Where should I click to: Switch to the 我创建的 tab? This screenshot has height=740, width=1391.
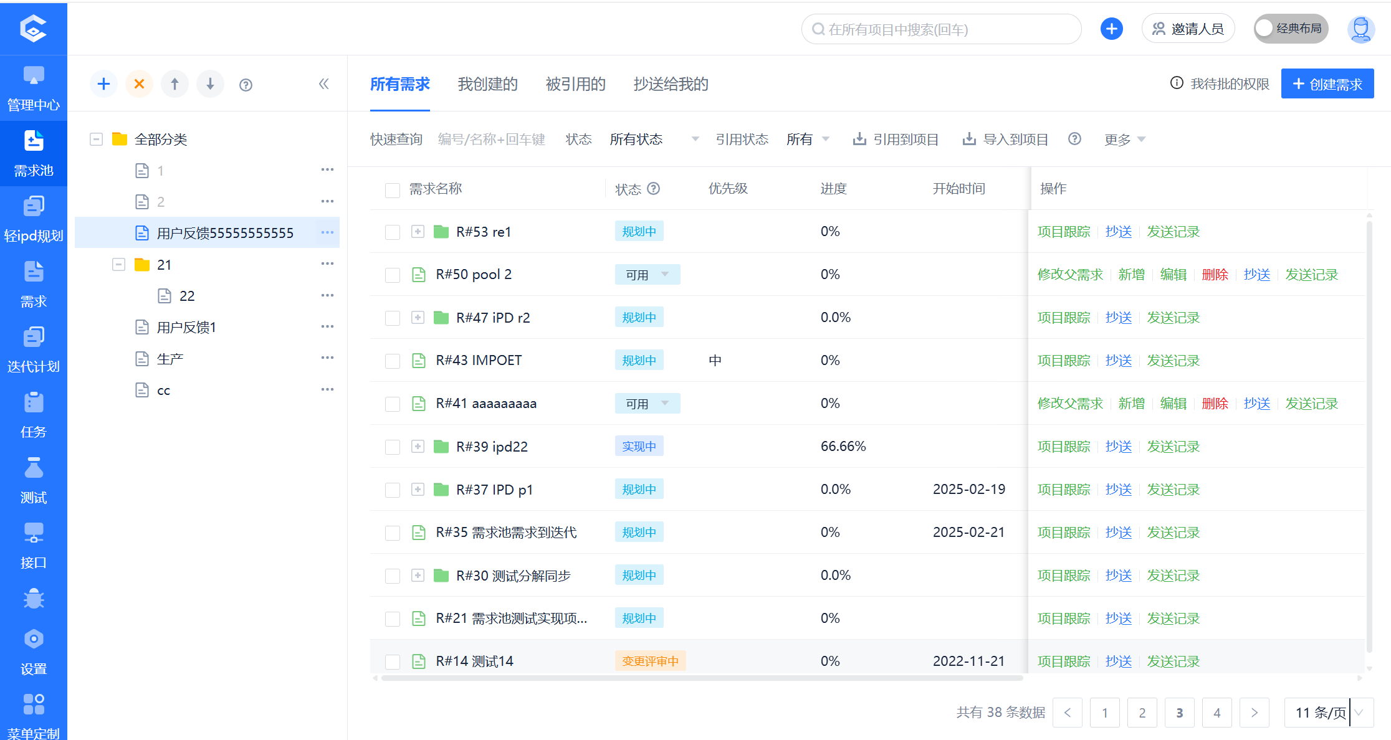click(487, 84)
